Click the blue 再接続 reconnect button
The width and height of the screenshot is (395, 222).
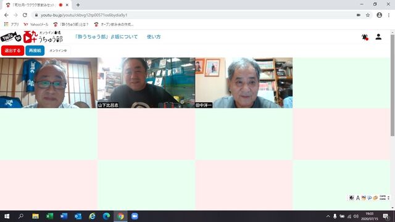pyautogui.click(x=35, y=51)
